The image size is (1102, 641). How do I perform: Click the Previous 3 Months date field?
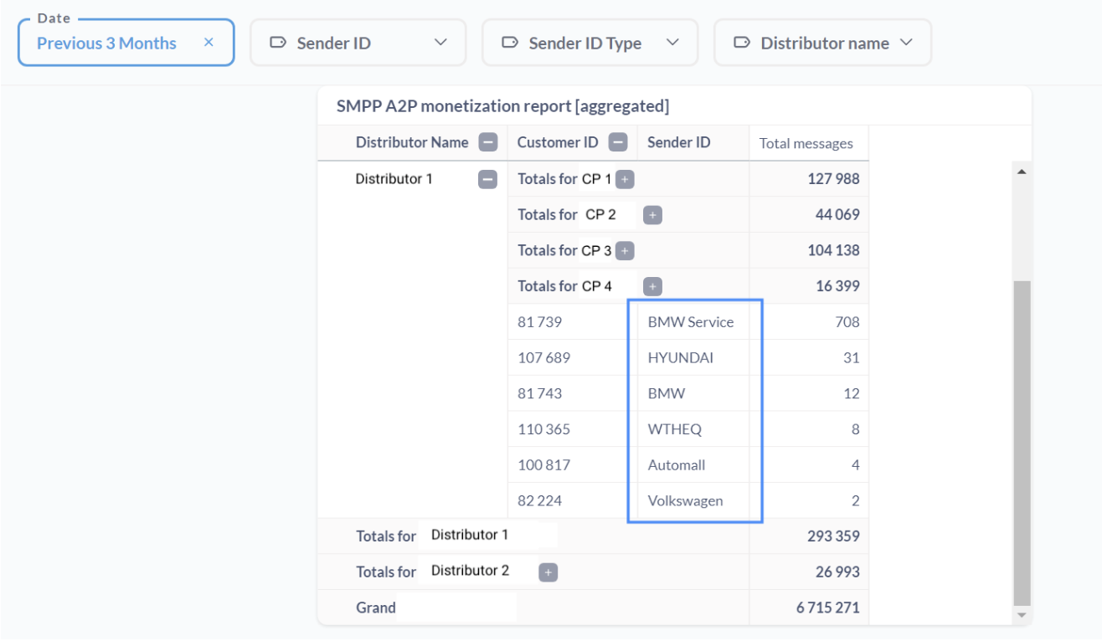pos(106,44)
